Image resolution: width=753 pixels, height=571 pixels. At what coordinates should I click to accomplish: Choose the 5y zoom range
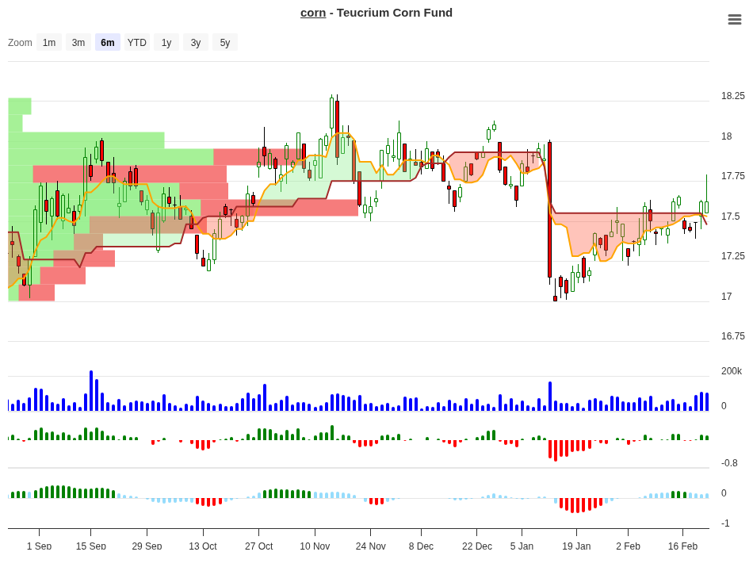[225, 42]
